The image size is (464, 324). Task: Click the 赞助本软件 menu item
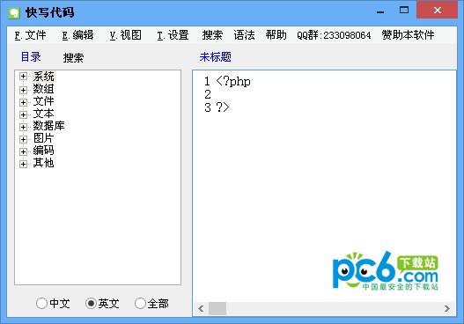tap(408, 35)
